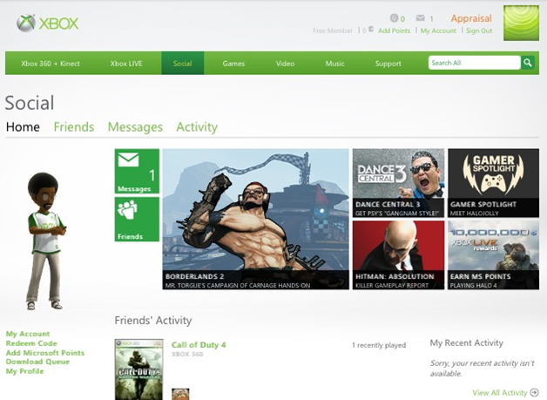Open the Dance Central 3 tile
The width and height of the screenshot is (547, 400).
tap(398, 183)
